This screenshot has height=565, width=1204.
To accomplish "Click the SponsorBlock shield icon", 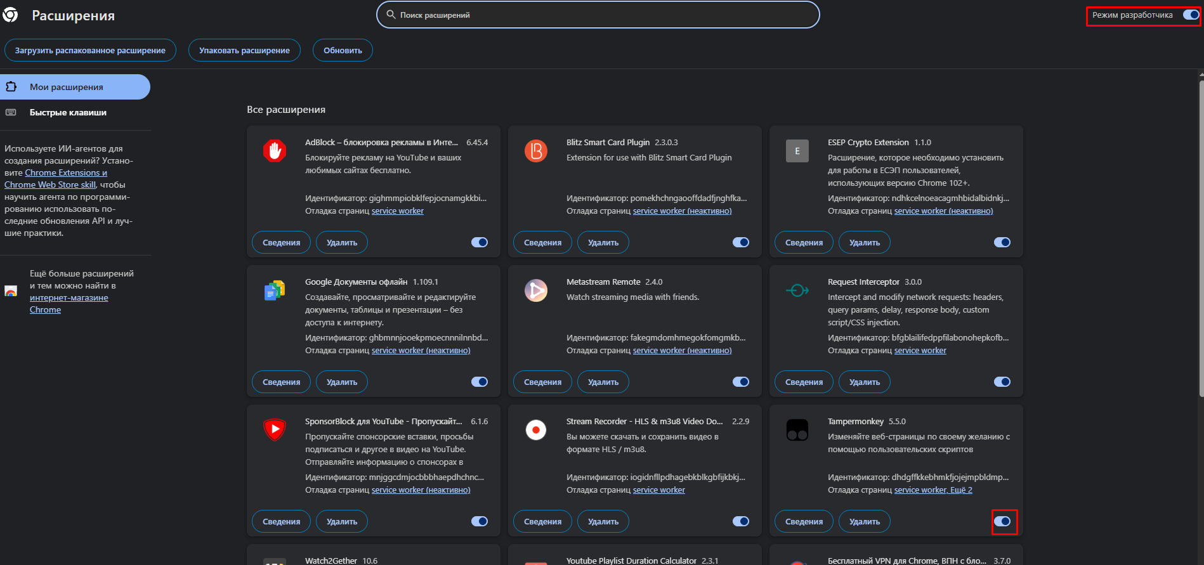I will coord(275,429).
